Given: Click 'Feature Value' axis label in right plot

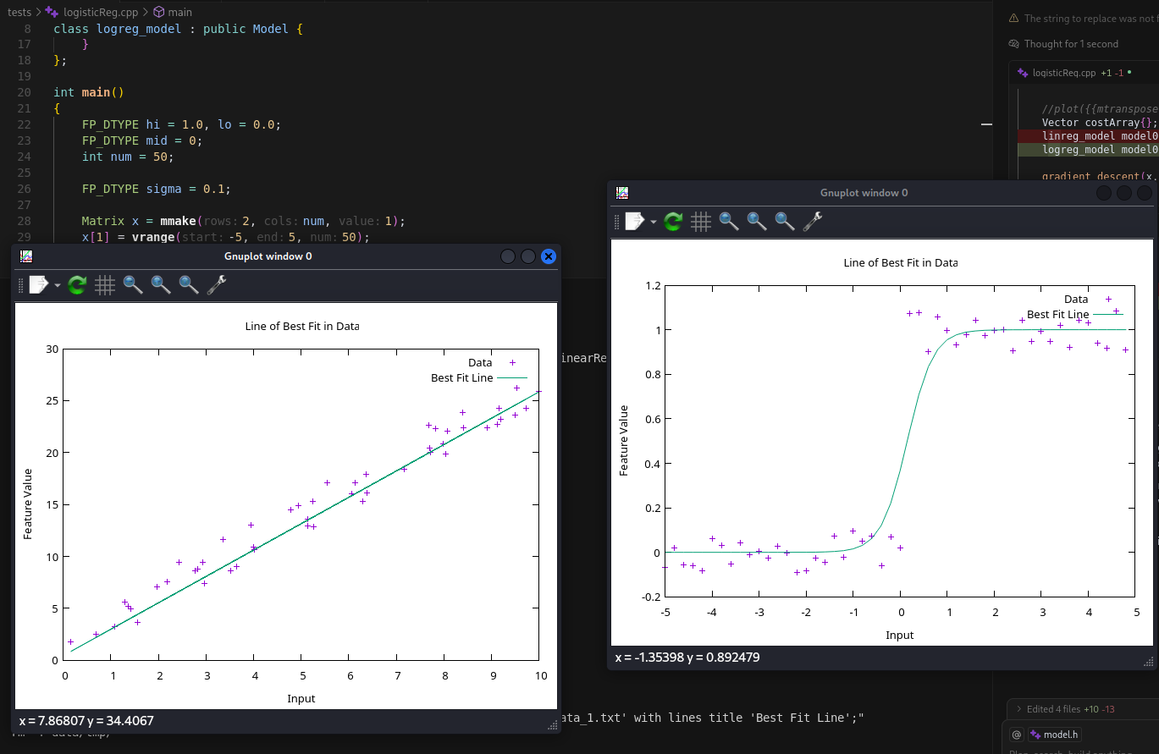Looking at the screenshot, I should [x=624, y=440].
